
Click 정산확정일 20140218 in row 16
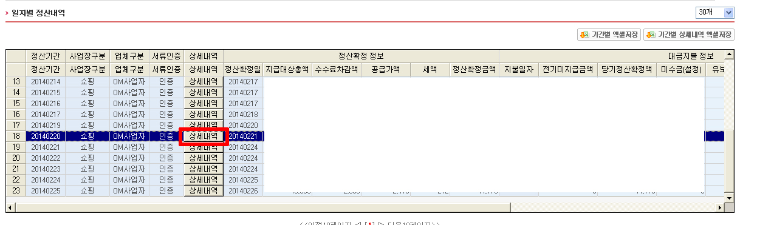243,114
